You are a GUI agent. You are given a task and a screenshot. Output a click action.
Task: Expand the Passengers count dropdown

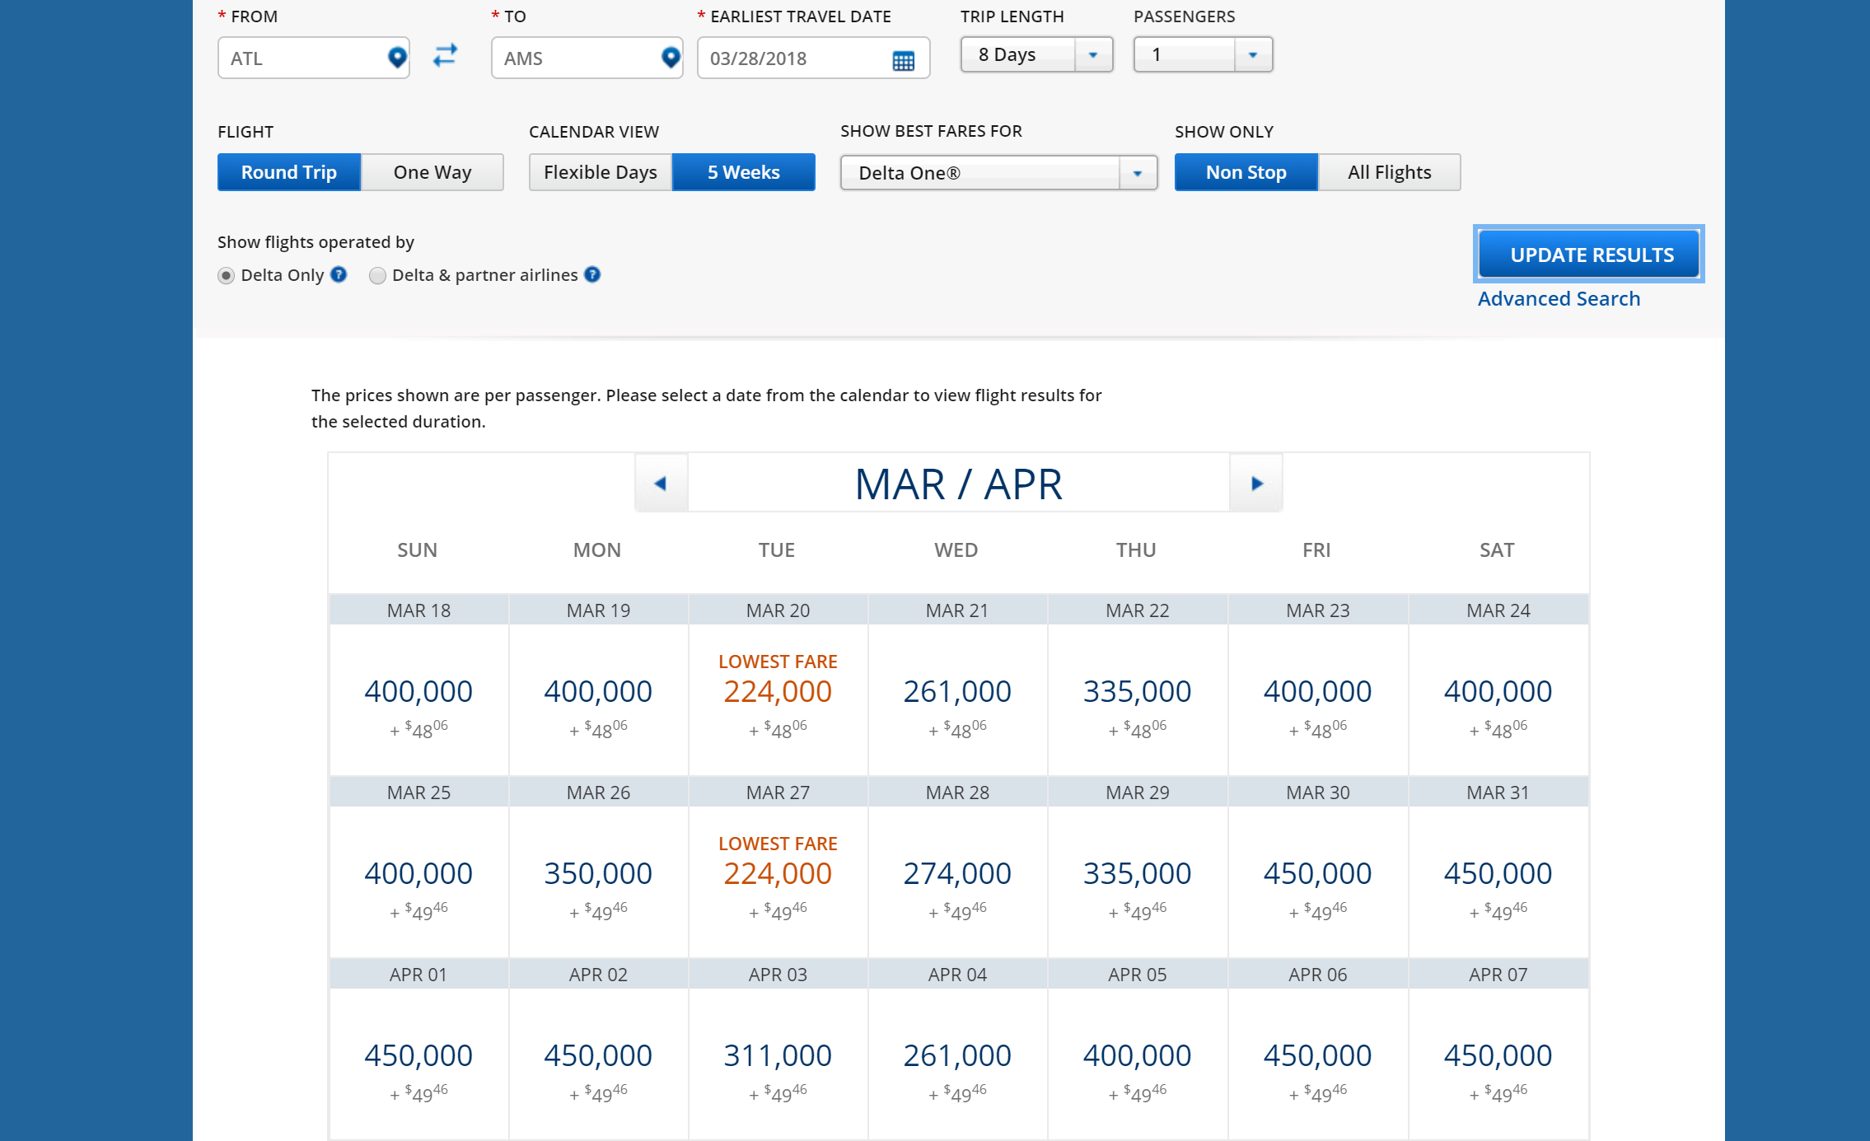[1252, 55]
